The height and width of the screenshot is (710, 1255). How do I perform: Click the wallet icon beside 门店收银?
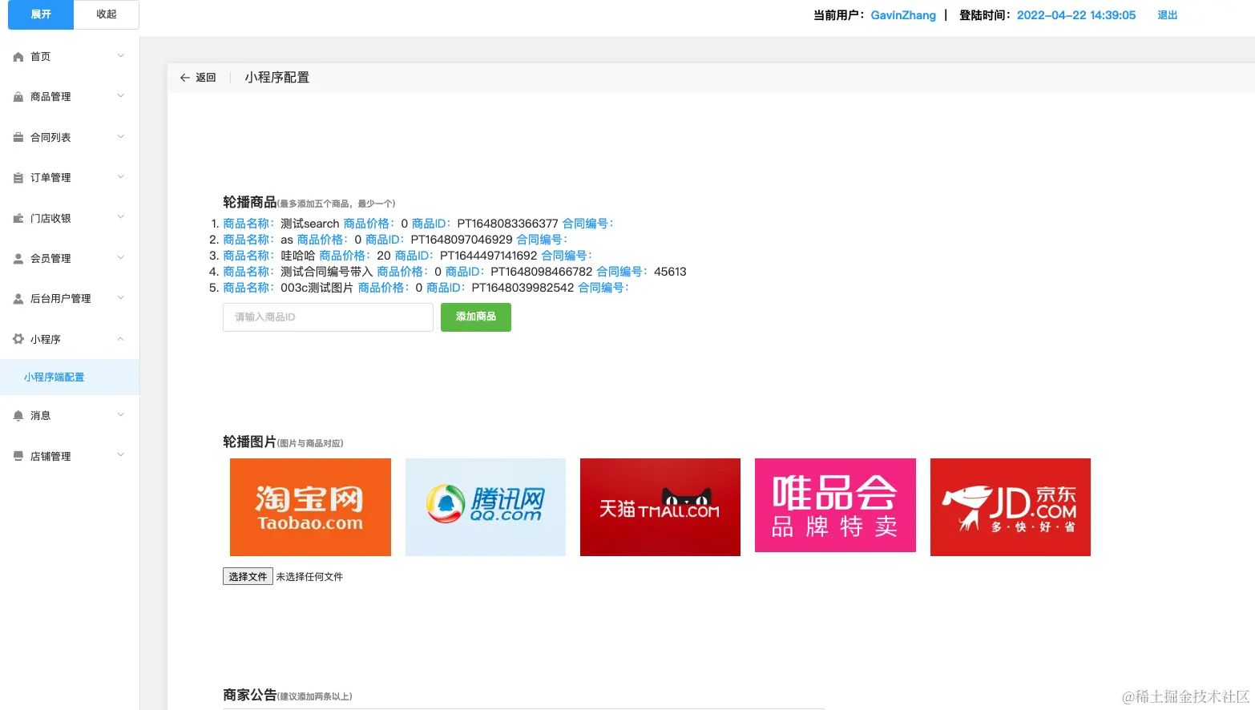click(18, 219)
